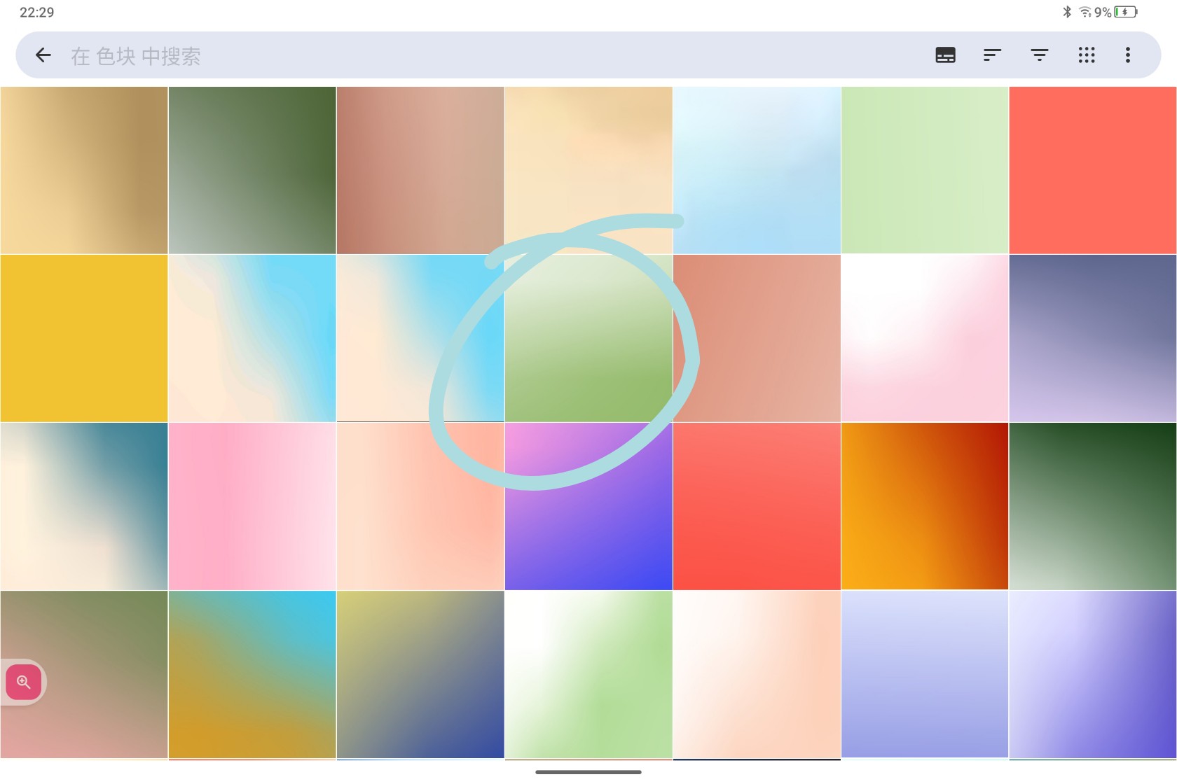This screenshot has width=1177, height=784.
Task: Tap the pink floating zoom-in magnifier button
Action: point(23,682)
